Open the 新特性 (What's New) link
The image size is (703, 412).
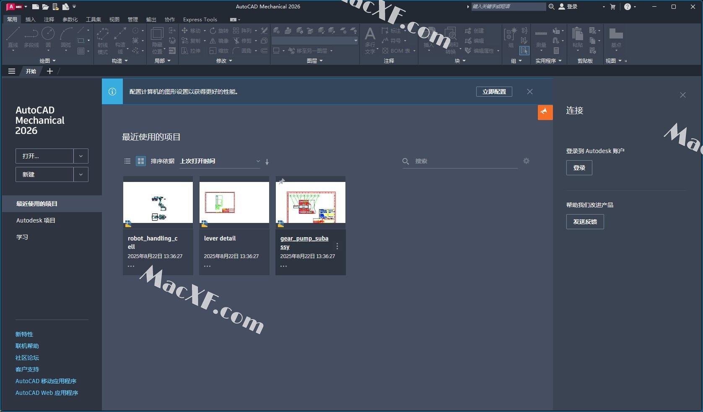tap(24, 334)
